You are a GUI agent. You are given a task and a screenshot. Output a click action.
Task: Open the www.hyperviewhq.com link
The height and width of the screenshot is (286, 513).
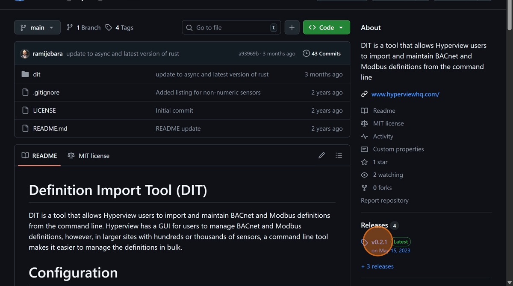[405, 94]
